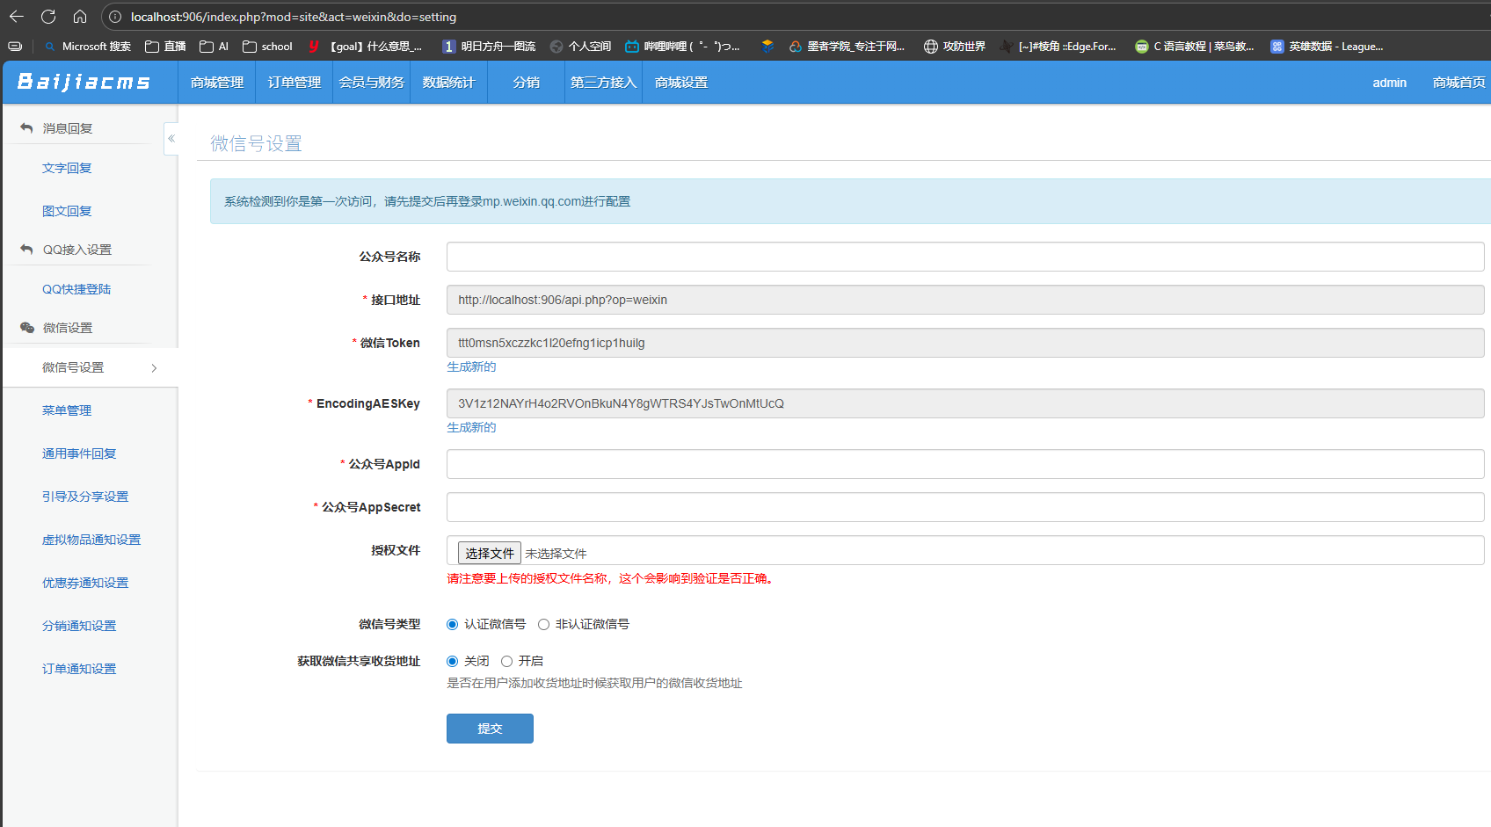The image size is (1491, 827).
Task: Click the reply arrow icon beside 消息回复
Action: [26, 128]
